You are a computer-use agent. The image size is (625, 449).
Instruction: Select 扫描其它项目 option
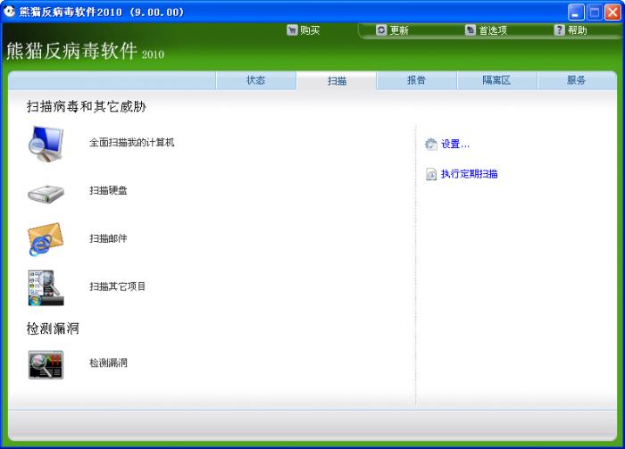(x=118, y=287)
